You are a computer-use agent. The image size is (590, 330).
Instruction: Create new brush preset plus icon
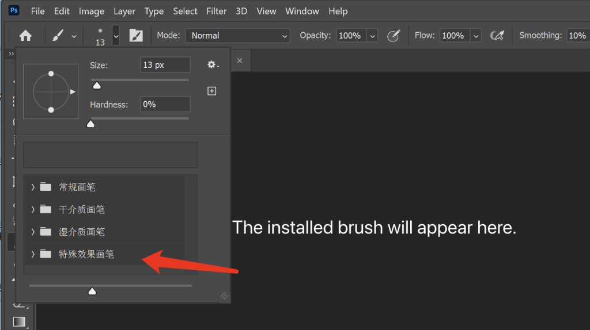(212, 91)
